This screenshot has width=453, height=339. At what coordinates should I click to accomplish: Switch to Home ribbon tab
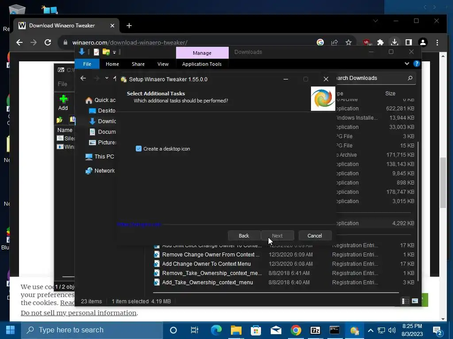(112, 64)
